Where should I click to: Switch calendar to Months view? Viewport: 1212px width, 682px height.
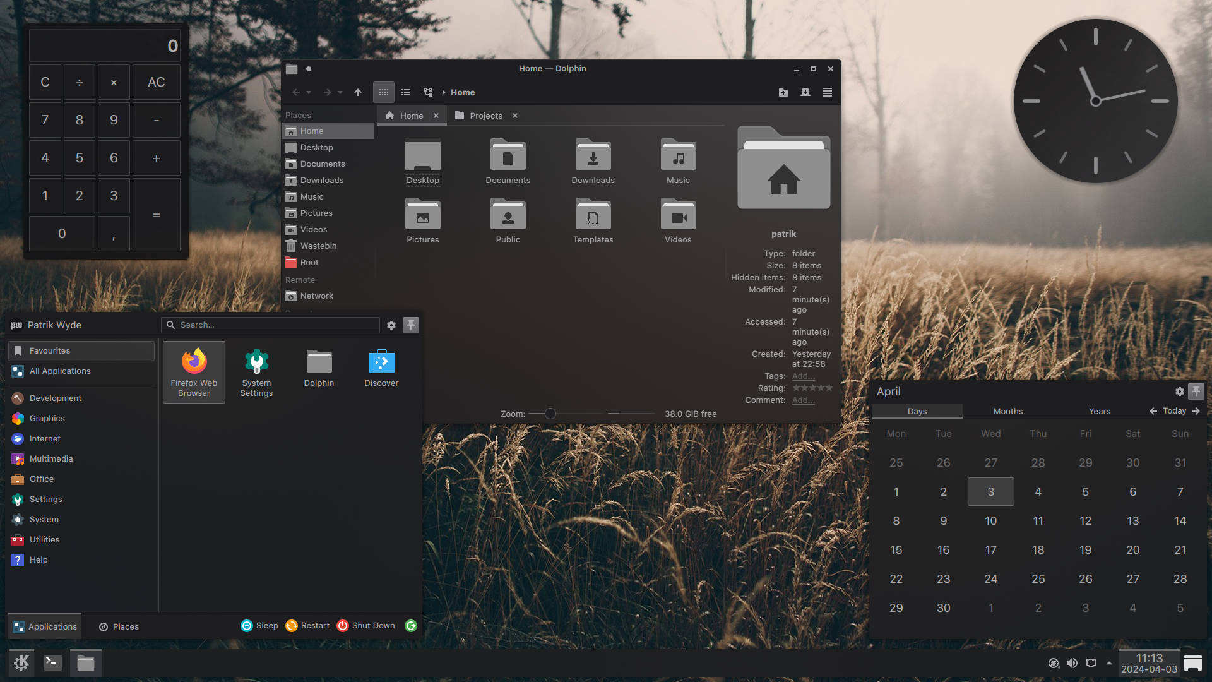click(x=1008, y=411)
